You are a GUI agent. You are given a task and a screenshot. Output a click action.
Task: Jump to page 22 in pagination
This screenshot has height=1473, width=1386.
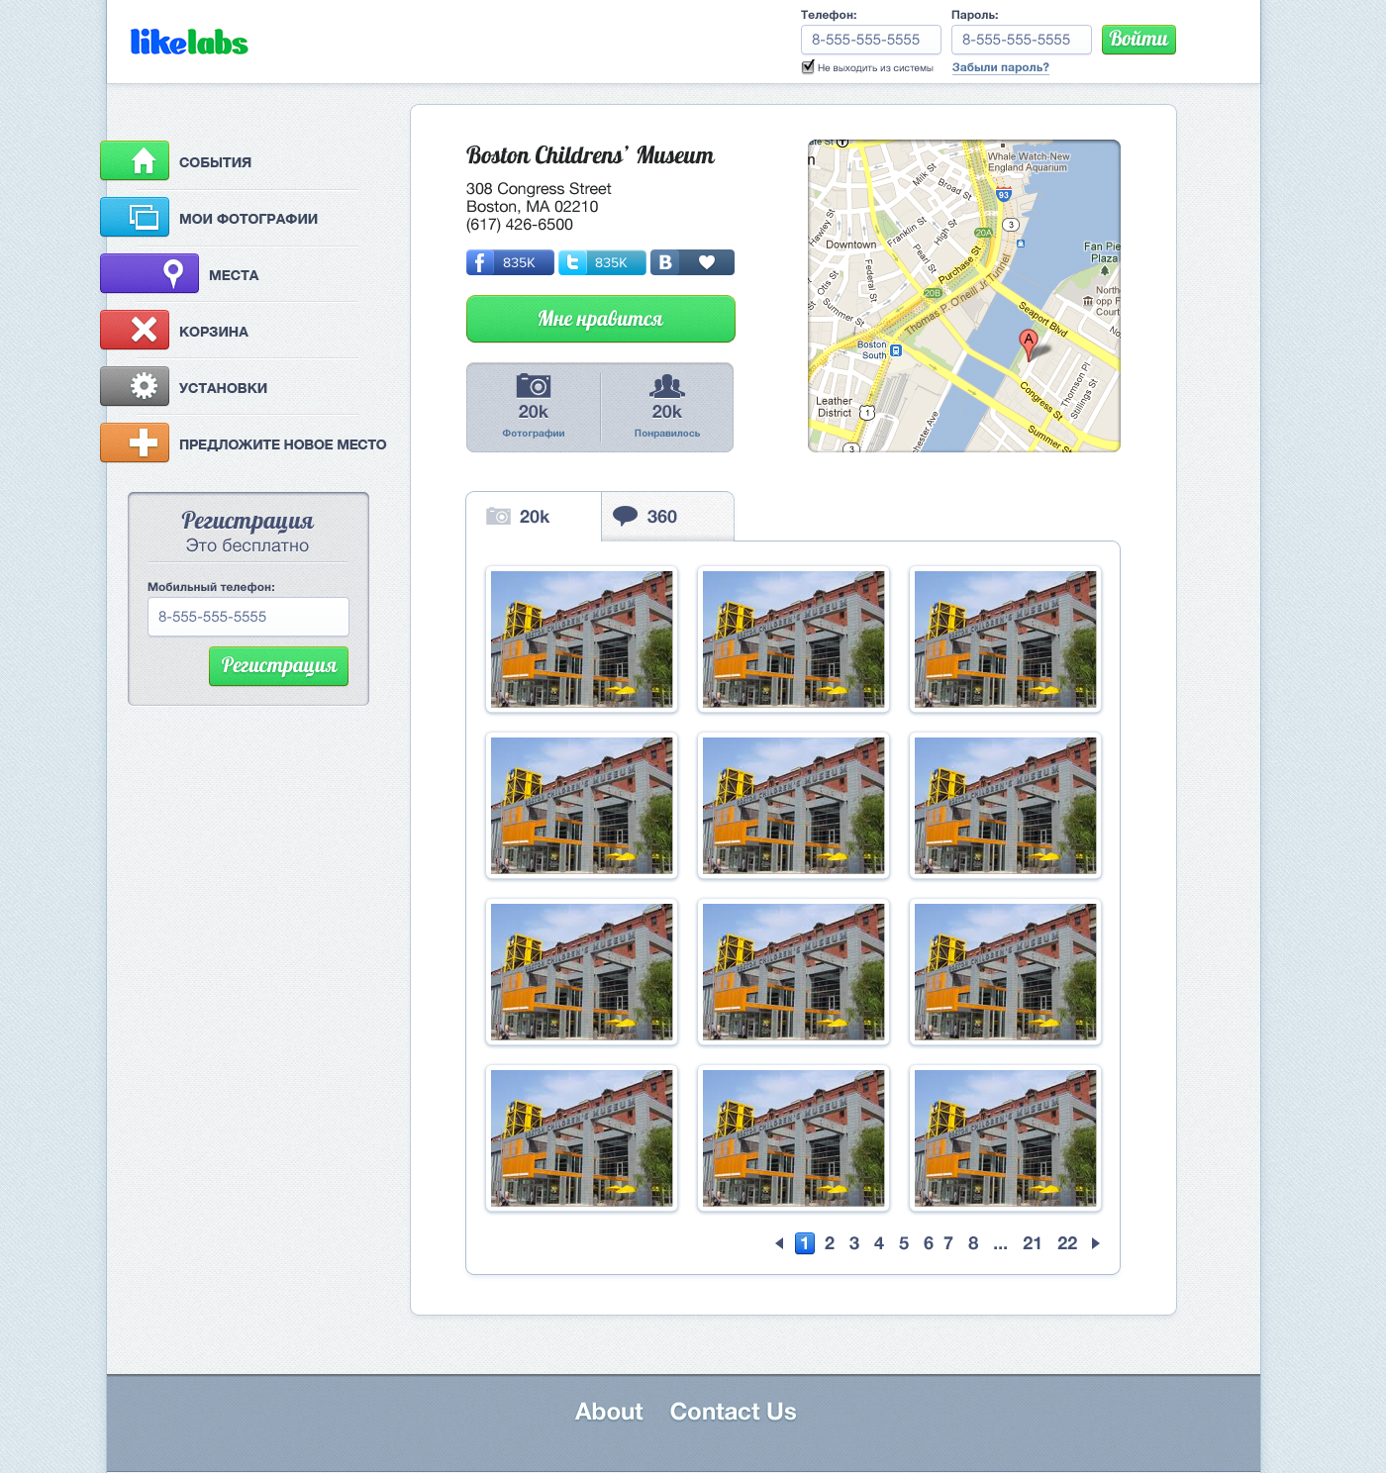click(1066, 1243)
